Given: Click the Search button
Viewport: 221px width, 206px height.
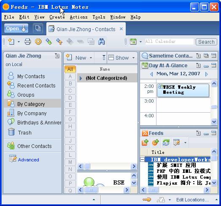Looking at the screenshot, I should 206,42.
